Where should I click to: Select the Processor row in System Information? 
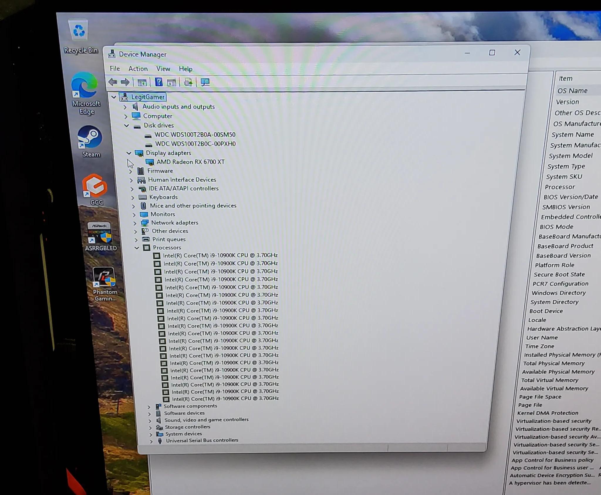(560, 187)
